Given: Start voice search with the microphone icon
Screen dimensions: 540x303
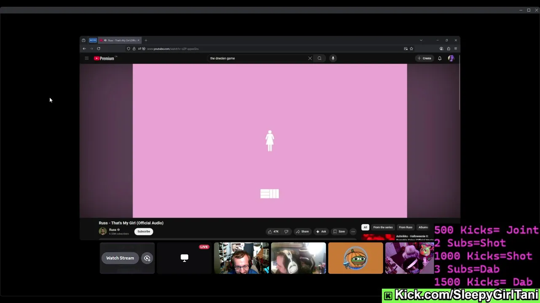Looking at the screenshot, I should [x=333, y=58].
